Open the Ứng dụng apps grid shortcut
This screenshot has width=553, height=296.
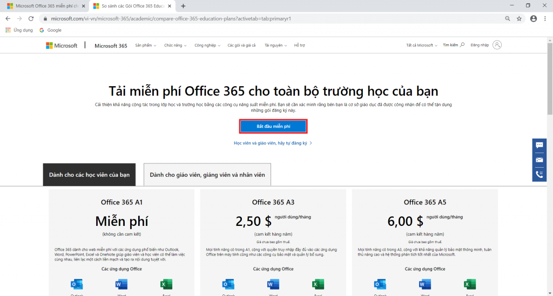click(19, 30)
